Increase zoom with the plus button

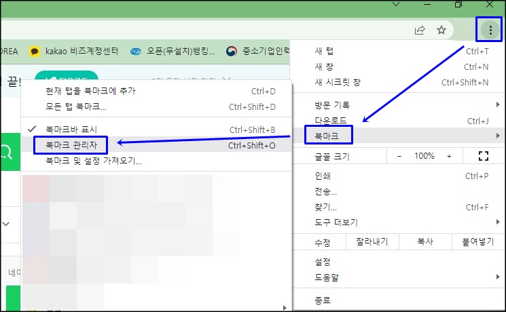449,156
